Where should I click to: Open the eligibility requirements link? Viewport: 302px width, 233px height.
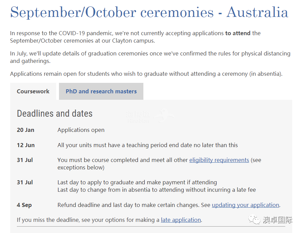tap(219, 160)
